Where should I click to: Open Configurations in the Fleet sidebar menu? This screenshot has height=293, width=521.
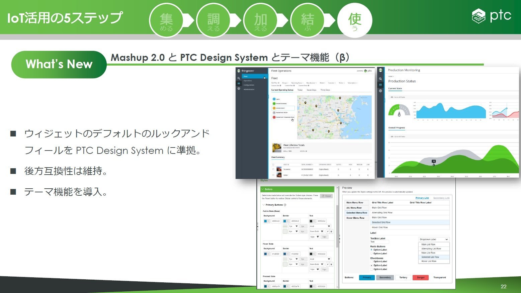point(249,85)
